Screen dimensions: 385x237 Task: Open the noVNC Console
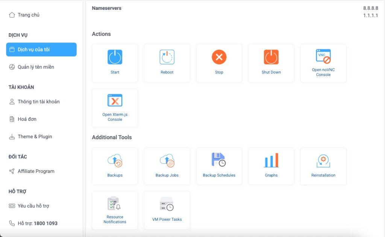tap(323, 57)
